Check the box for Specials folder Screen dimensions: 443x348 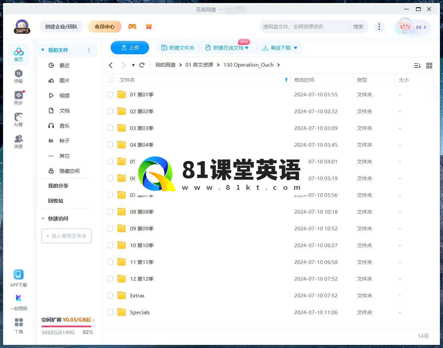110,312
